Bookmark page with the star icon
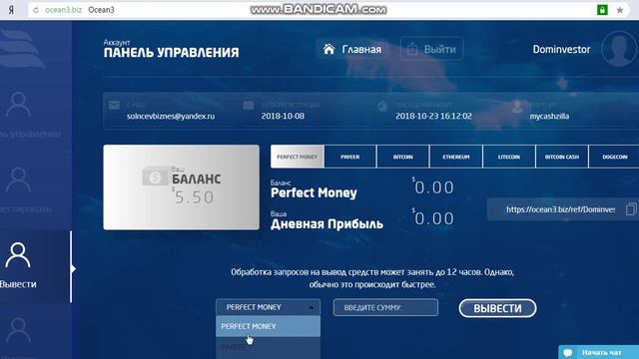Screen dimensions: 639x359 tap(620, 10)
